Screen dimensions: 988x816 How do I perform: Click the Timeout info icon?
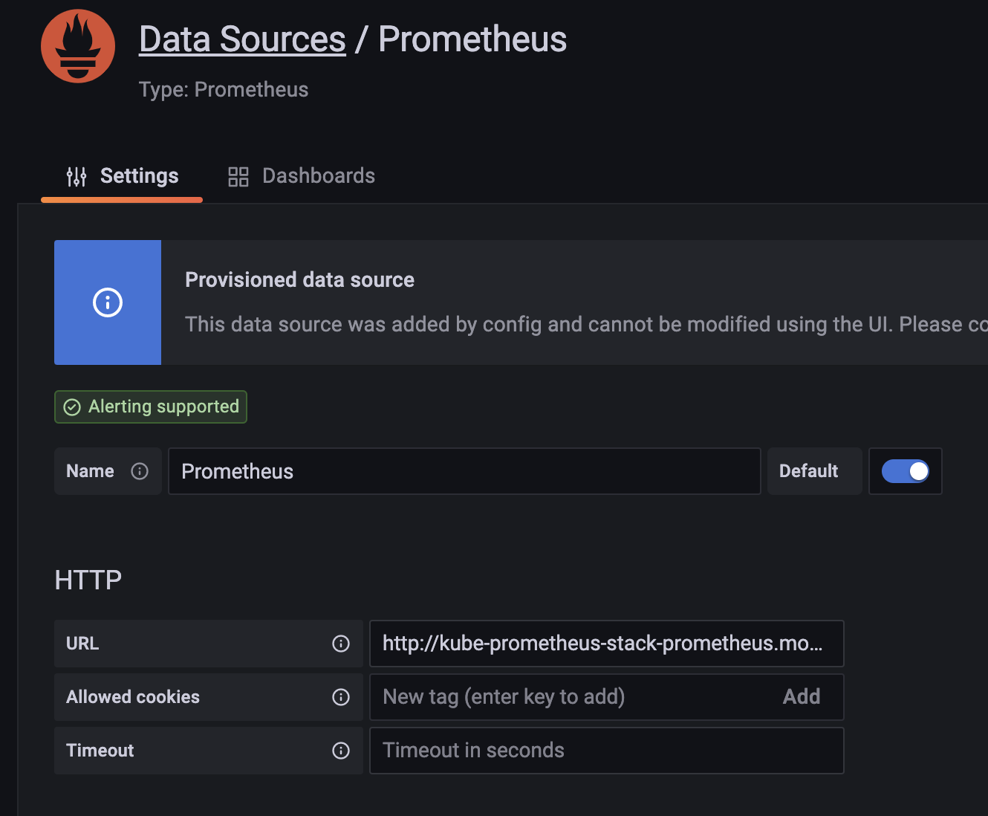click(341, 751)
